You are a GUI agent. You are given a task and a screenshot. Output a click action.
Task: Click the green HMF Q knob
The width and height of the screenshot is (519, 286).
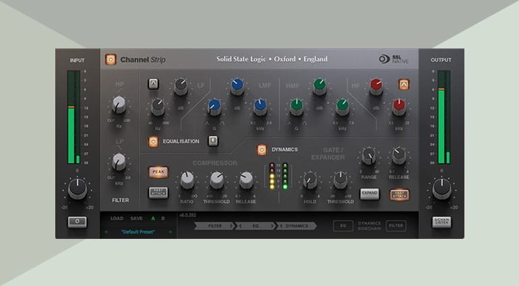tap(297, 106)
